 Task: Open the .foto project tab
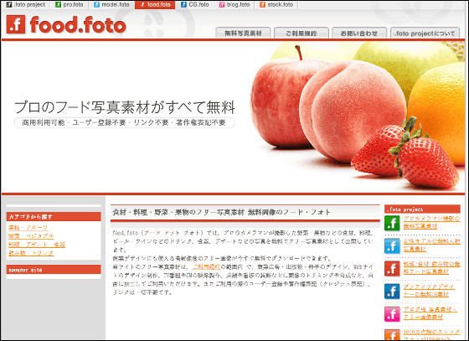pos(26,5)
